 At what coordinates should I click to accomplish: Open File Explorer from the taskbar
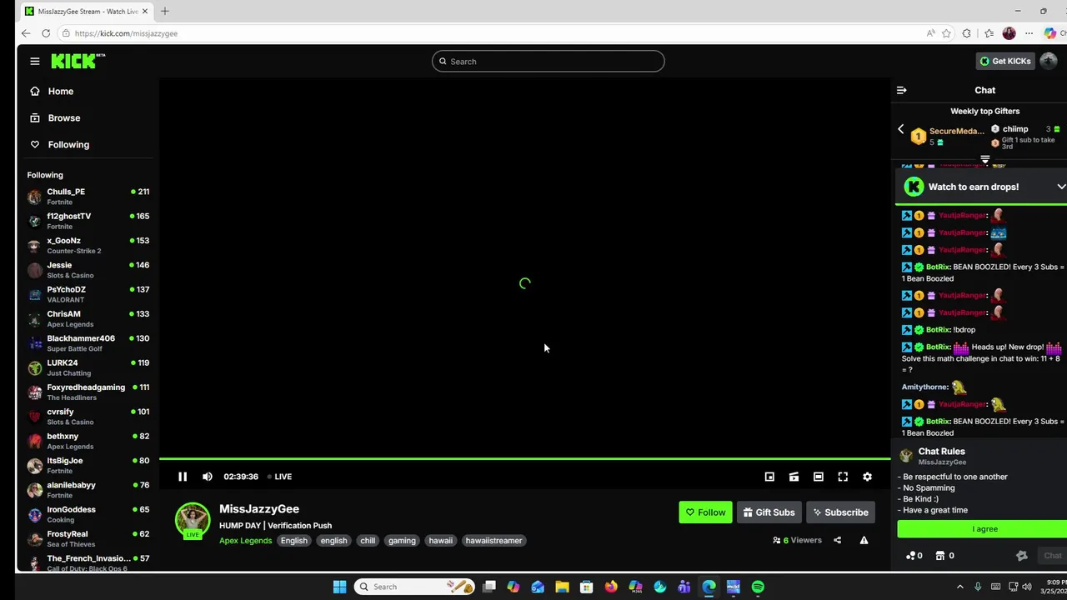pyautogui.click(x=562, y=587)
